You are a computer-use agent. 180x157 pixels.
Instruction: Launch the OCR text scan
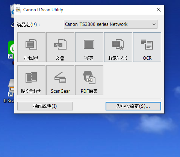click(x=147, y=47)
